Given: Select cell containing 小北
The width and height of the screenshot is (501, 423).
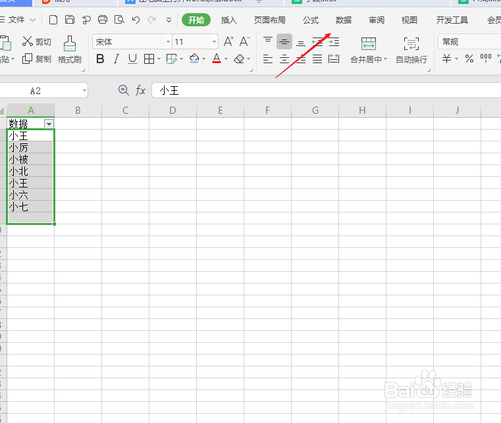Looking at the screenshot, I should point(30,171).
